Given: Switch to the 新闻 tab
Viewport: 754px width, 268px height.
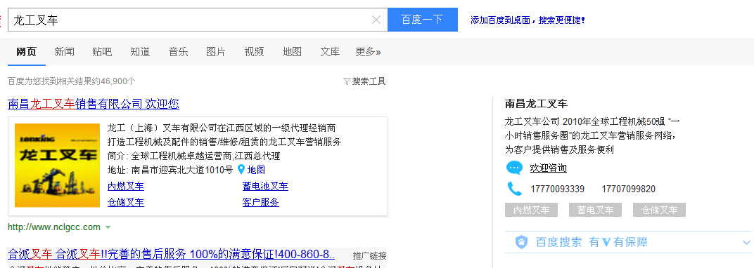Looking at the screenshot, I should point(64,52).
